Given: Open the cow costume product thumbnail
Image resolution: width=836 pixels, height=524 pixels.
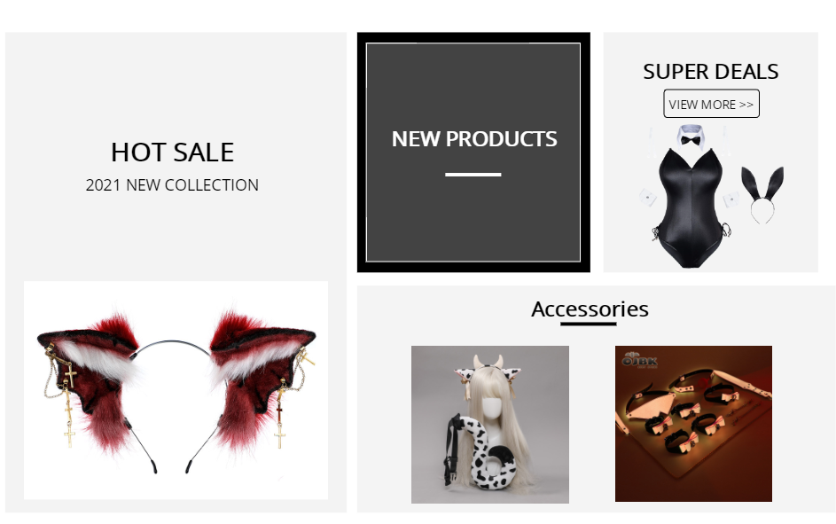Looking at the screenshot, I should (x=490, y=425).
